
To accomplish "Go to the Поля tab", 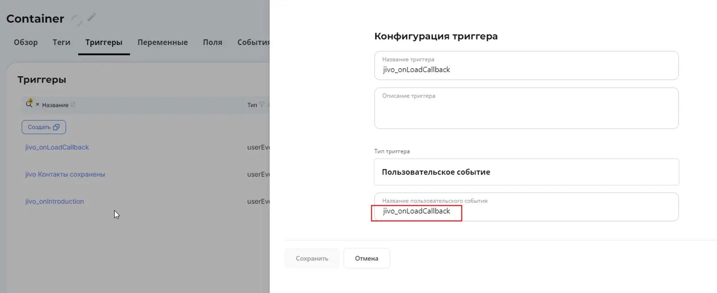I will pos(213,42).
